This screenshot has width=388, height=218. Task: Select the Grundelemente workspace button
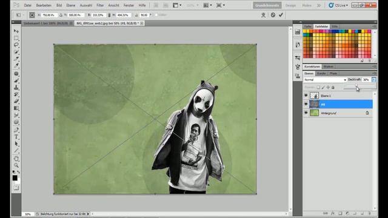tap(267, 5)
